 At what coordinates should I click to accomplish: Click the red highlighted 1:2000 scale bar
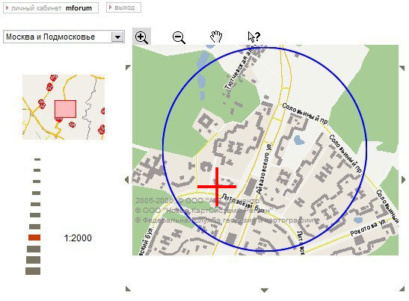34,238
